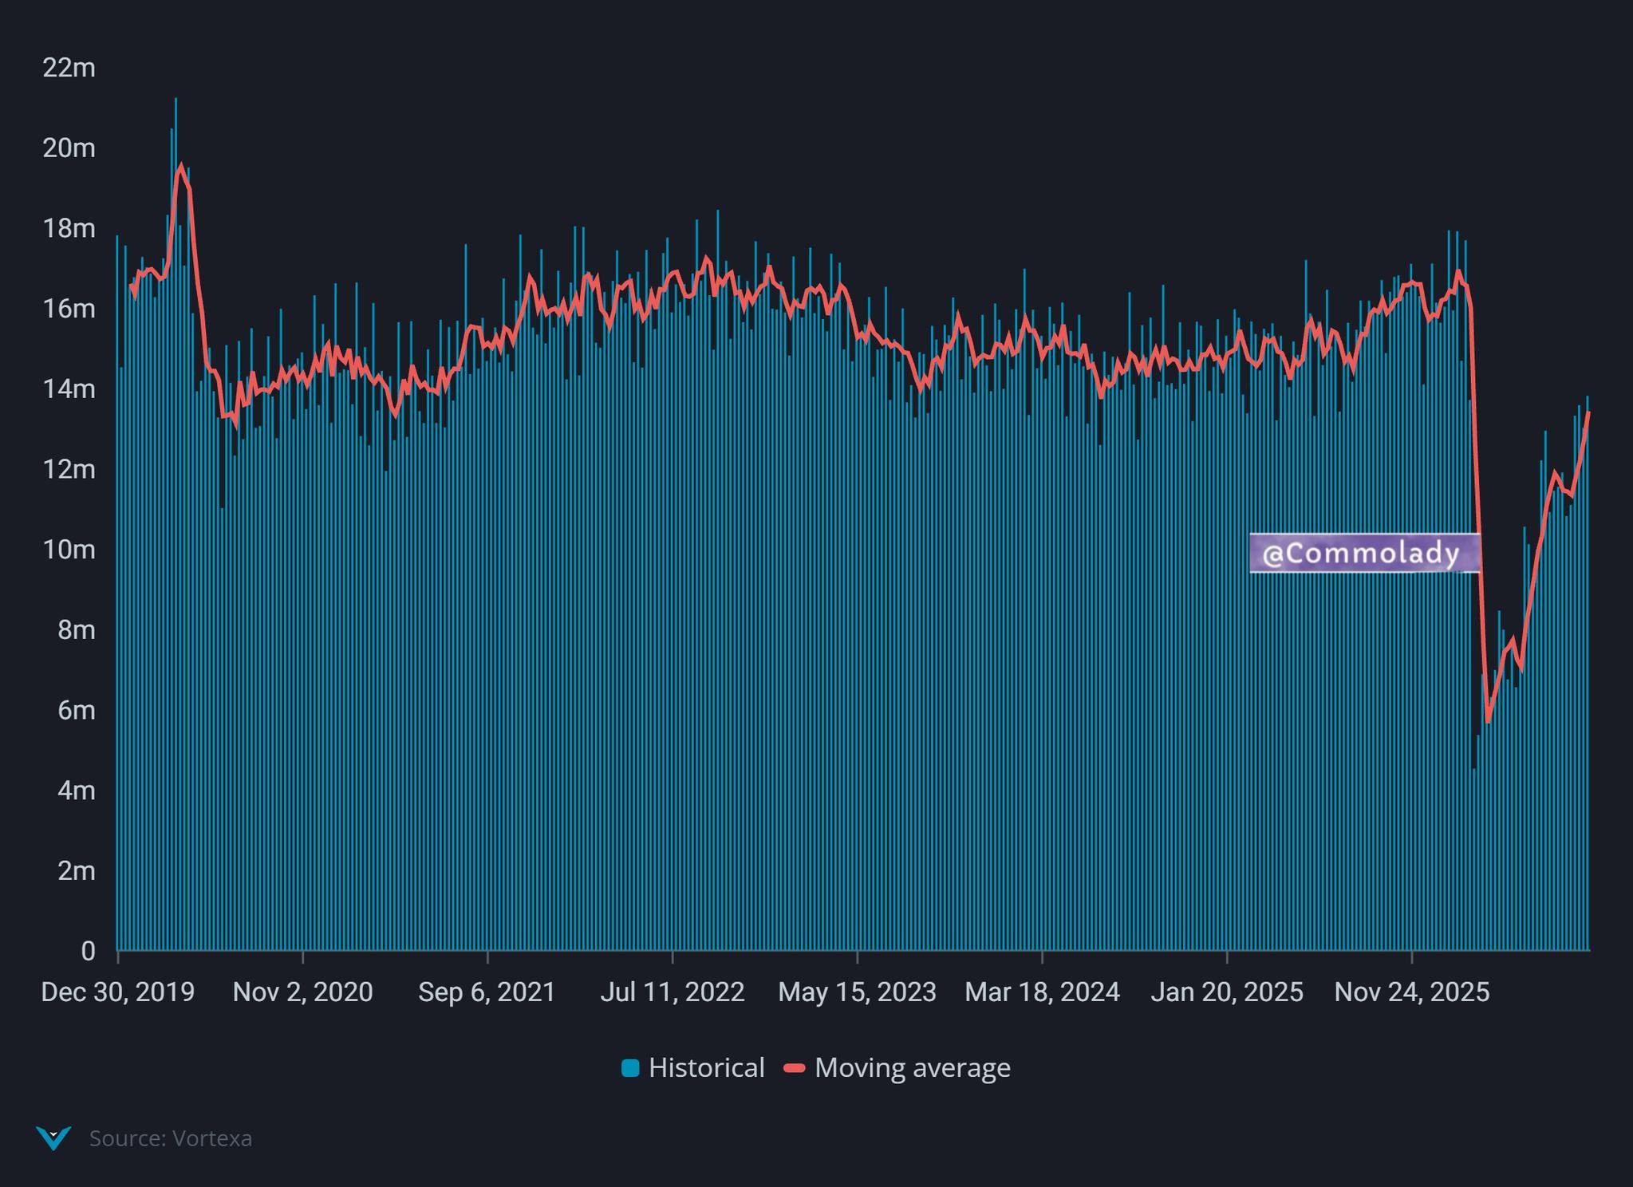The height and width of the screenshot is (1187, 1633).
Task: Click the blue Historical legend swatch
Action: [630, 1068]
